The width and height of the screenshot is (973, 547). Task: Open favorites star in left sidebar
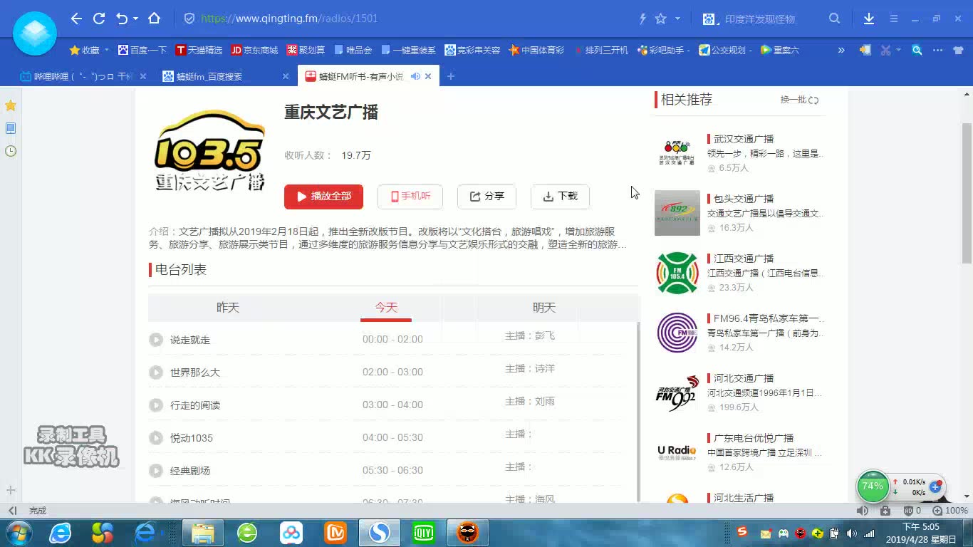coord(11,105)
